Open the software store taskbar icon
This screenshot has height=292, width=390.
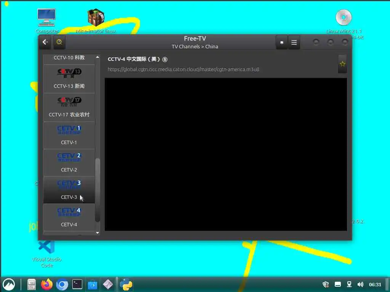tap(93, 284)
